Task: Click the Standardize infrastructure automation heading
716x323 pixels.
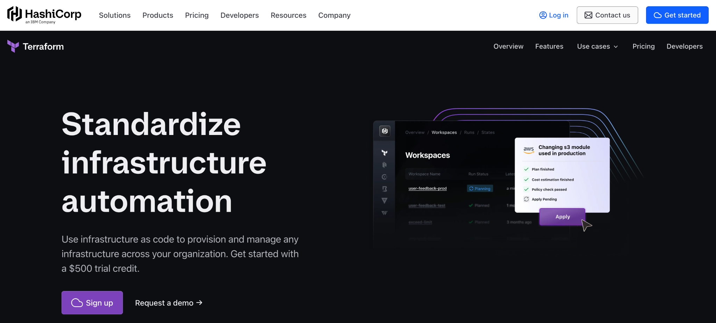Action: point(164,163)
